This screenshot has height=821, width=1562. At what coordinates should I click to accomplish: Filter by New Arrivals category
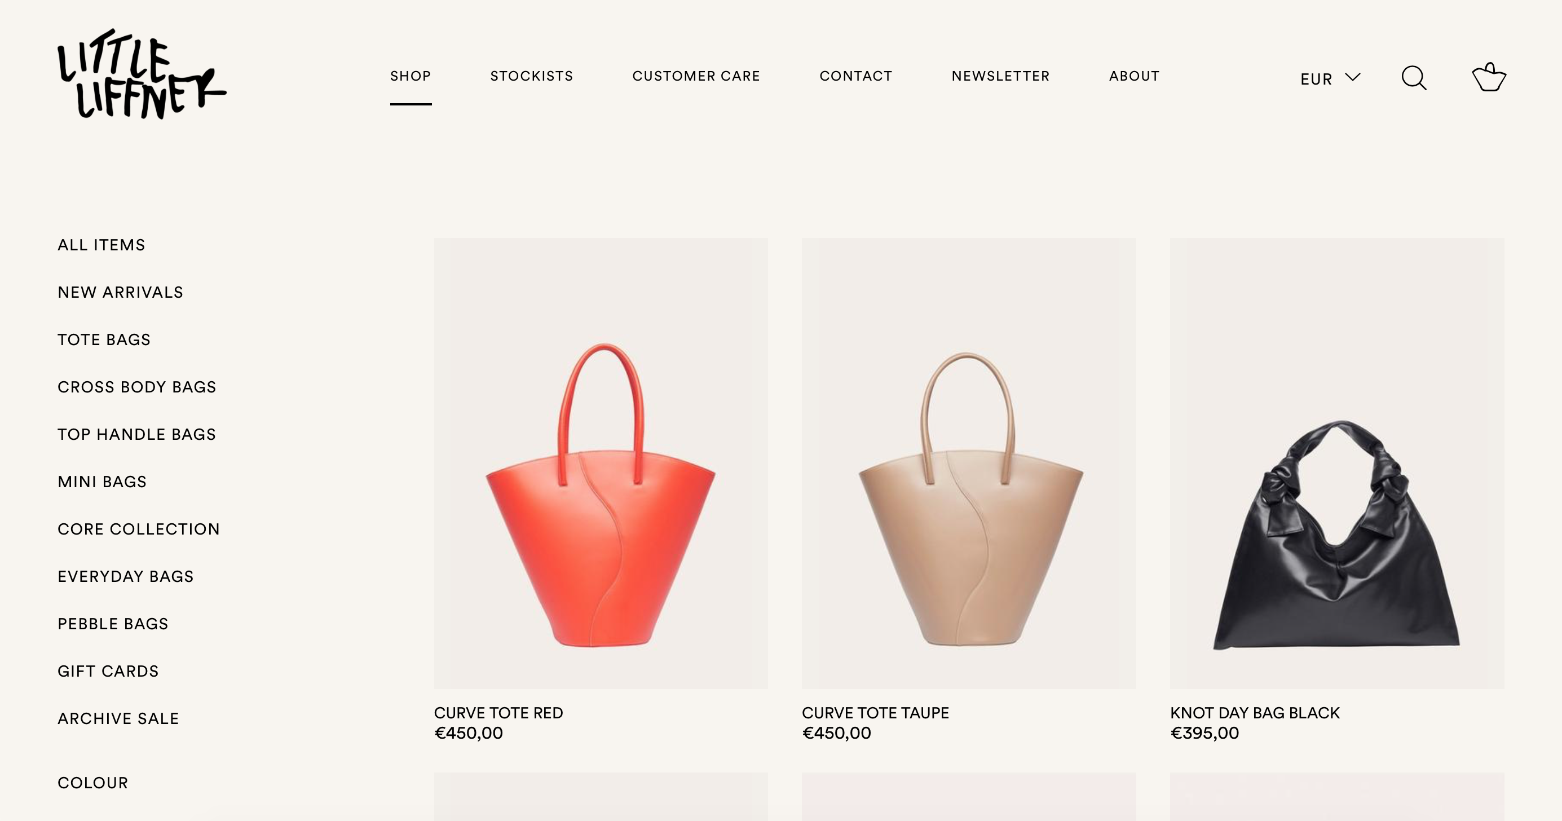pos(120,292)
